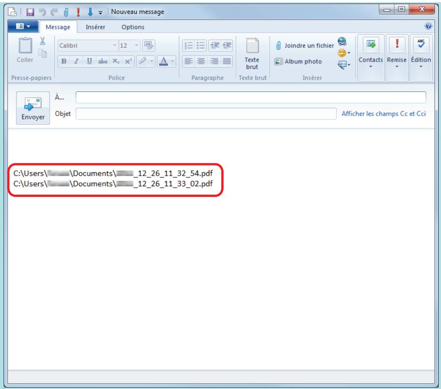Toggle underline formatting (U)

[89, 61]
